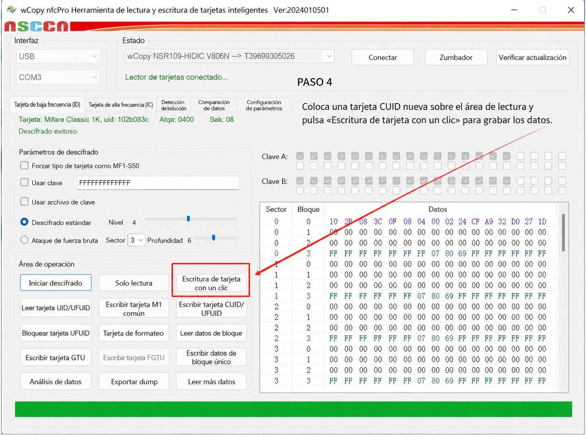Select Descifrado estándar radio option
Image resolution: width=586 pixels, height=435 pixels.
point(25,222)
